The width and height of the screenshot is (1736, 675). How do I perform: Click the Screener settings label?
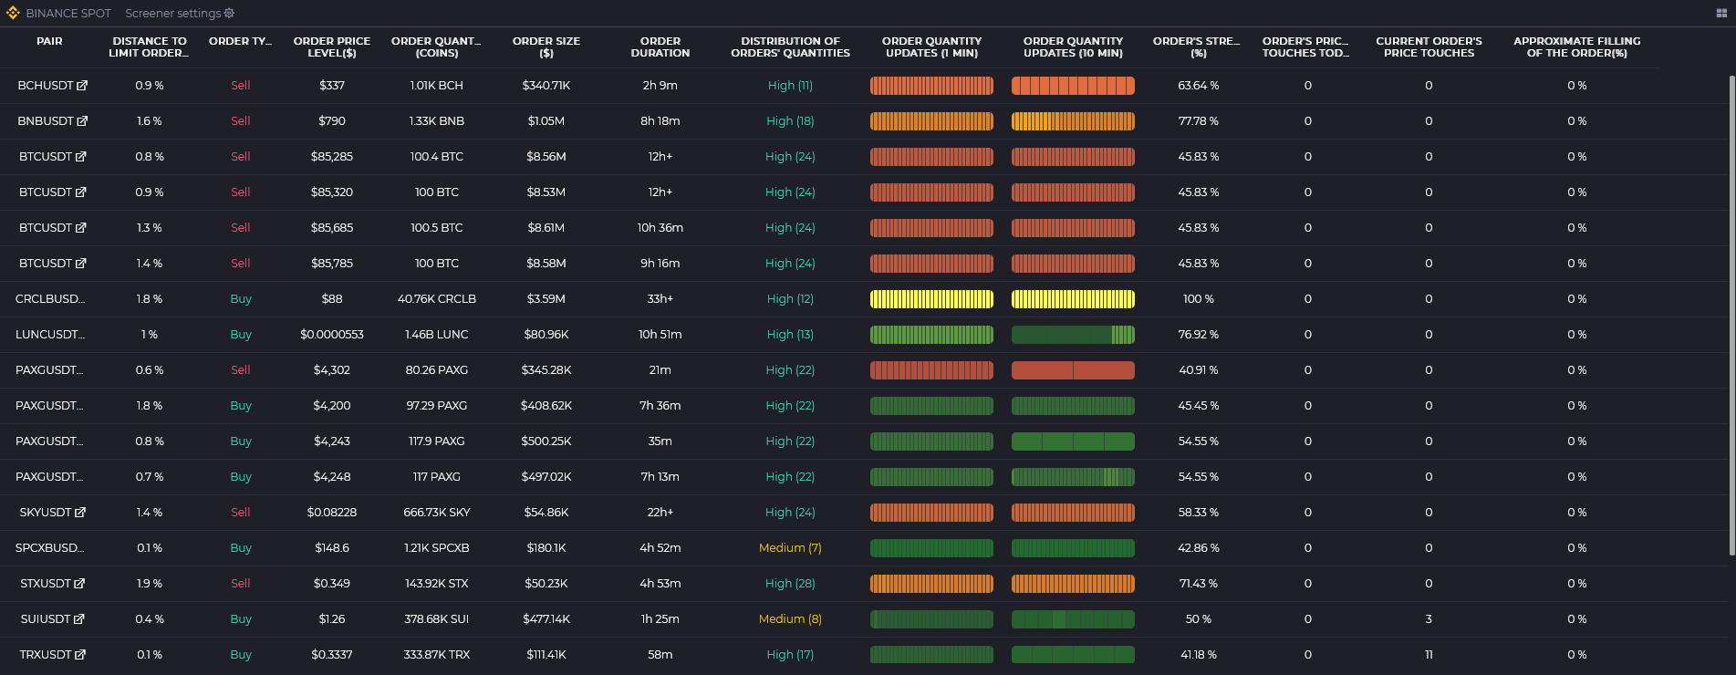pos(173,13)
